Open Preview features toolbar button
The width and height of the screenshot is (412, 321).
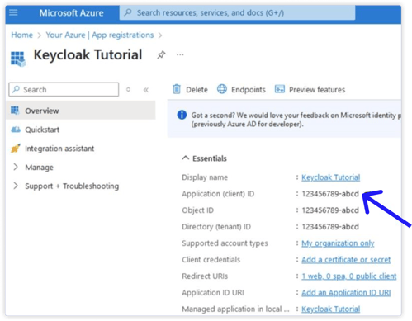310,89
